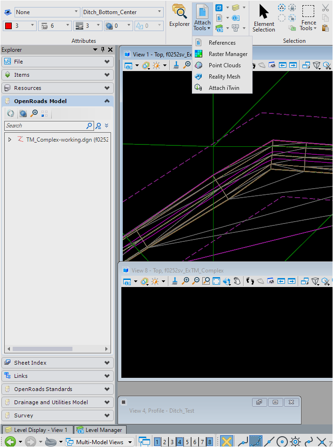
Task: Select the Element Selection arrow tool
Action: click(x=264, y=18)
